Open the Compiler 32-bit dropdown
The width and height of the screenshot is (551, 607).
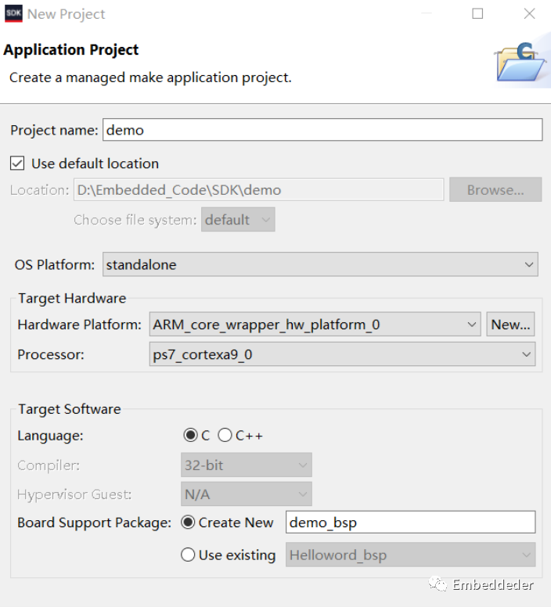point(247,465)
